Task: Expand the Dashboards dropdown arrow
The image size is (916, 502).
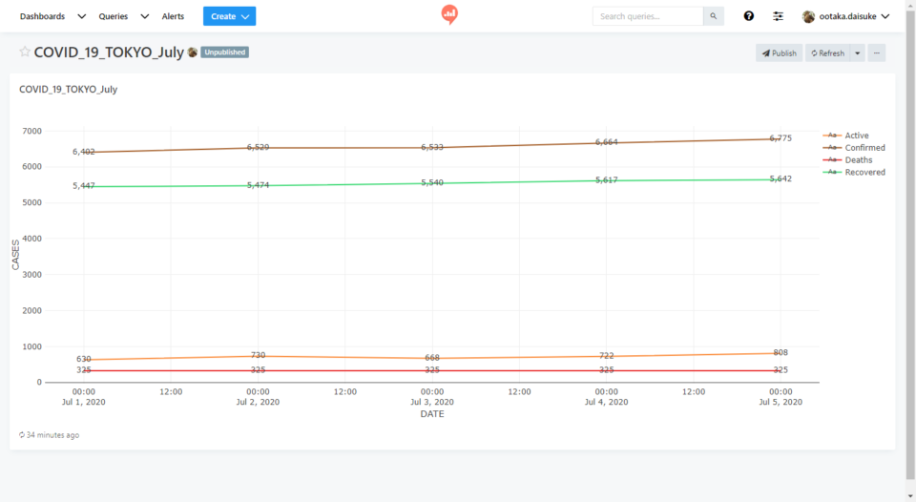Action: 81,16
